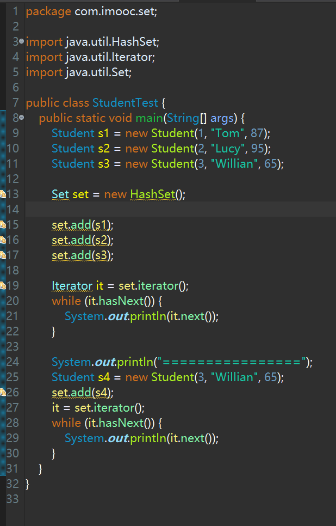
Task: Collapse the import block at line 3
Action: pyautogui.click(x=21, y=41)
